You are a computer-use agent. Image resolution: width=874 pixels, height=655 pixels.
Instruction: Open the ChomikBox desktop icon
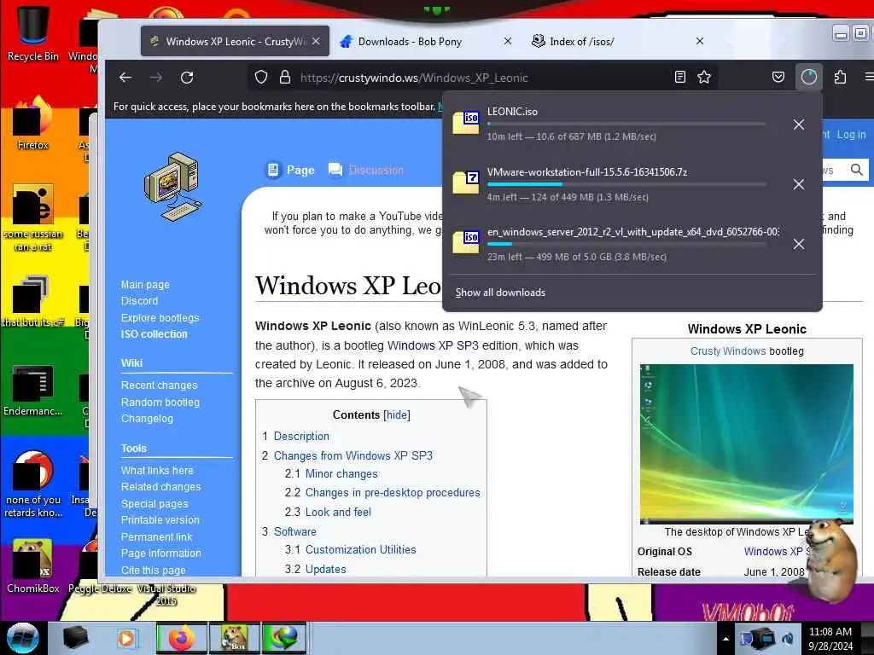click(x=33, y=566)
